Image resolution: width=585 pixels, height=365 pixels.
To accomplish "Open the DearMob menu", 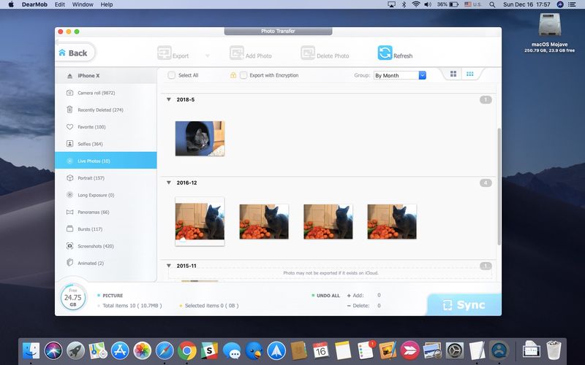I will (34, 4).
